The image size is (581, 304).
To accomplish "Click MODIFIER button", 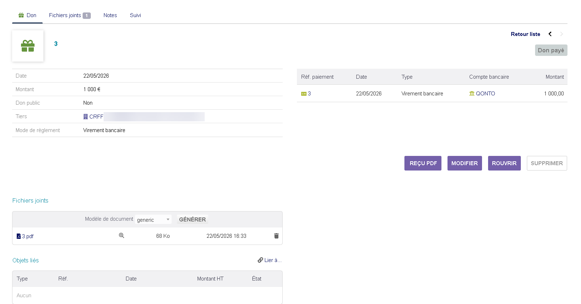I will pyautogui.click(x=465, y=163).
